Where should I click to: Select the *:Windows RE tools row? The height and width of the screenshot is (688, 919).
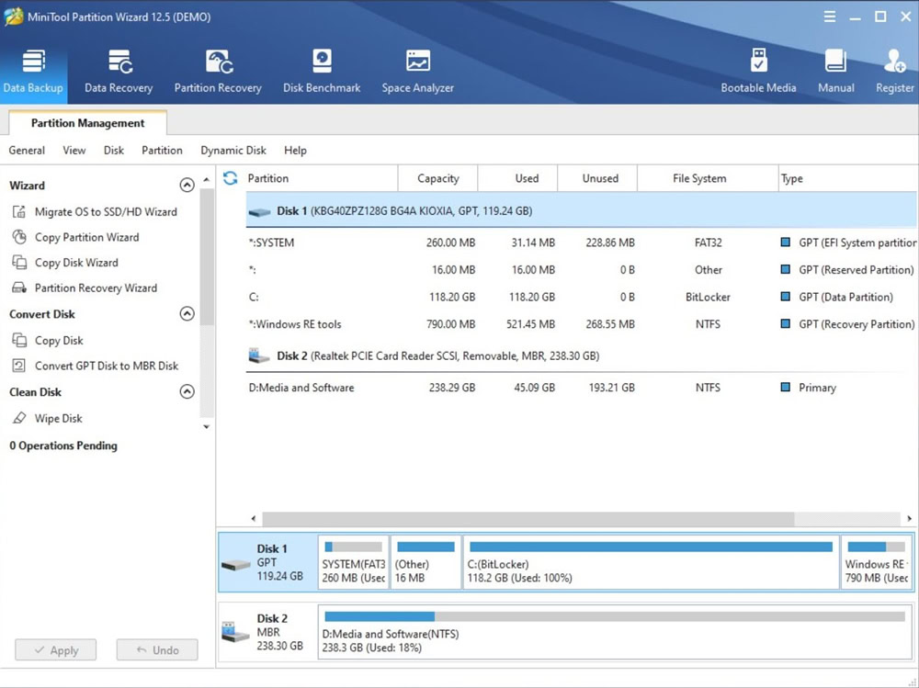point(582,324)
